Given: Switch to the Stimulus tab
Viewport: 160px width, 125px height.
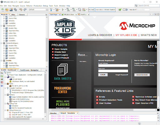Looking at the screenshot, I should tap(53, 113).
